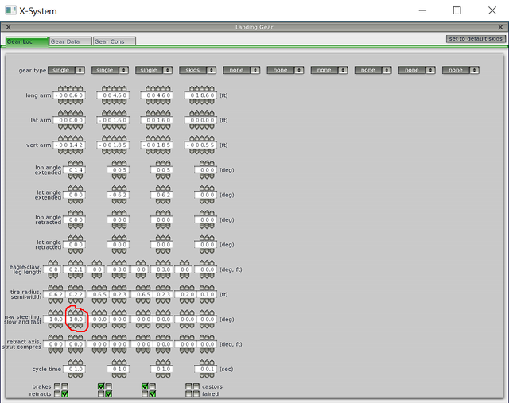This screenshot has height=403, width=509.
Task: Uncheck the third gear's checked brakes box
Action: (x=145, y=386)
